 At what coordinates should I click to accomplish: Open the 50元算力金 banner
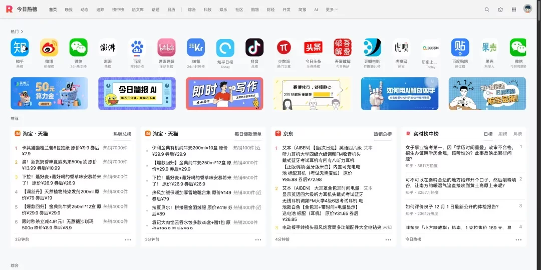pos(49,94)
